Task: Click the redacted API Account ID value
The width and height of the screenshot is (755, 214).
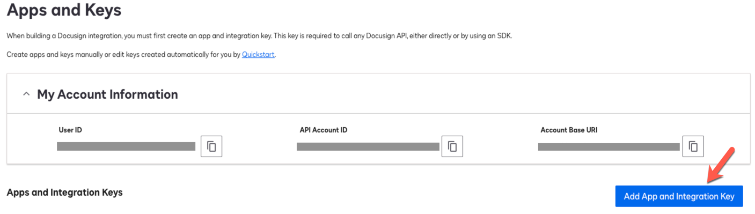Action: point(368,146)
